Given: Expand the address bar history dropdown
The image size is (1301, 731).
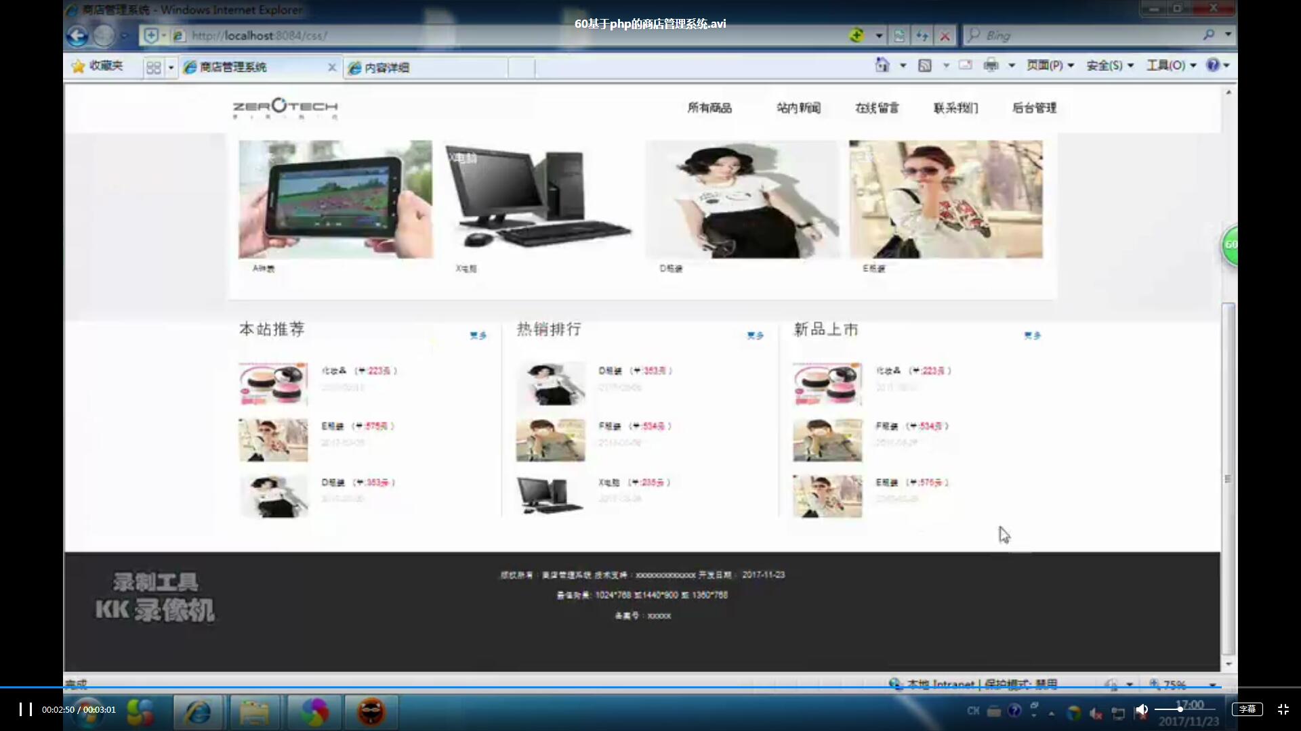Looking at the screenshot, I should [x=879, y=35].
